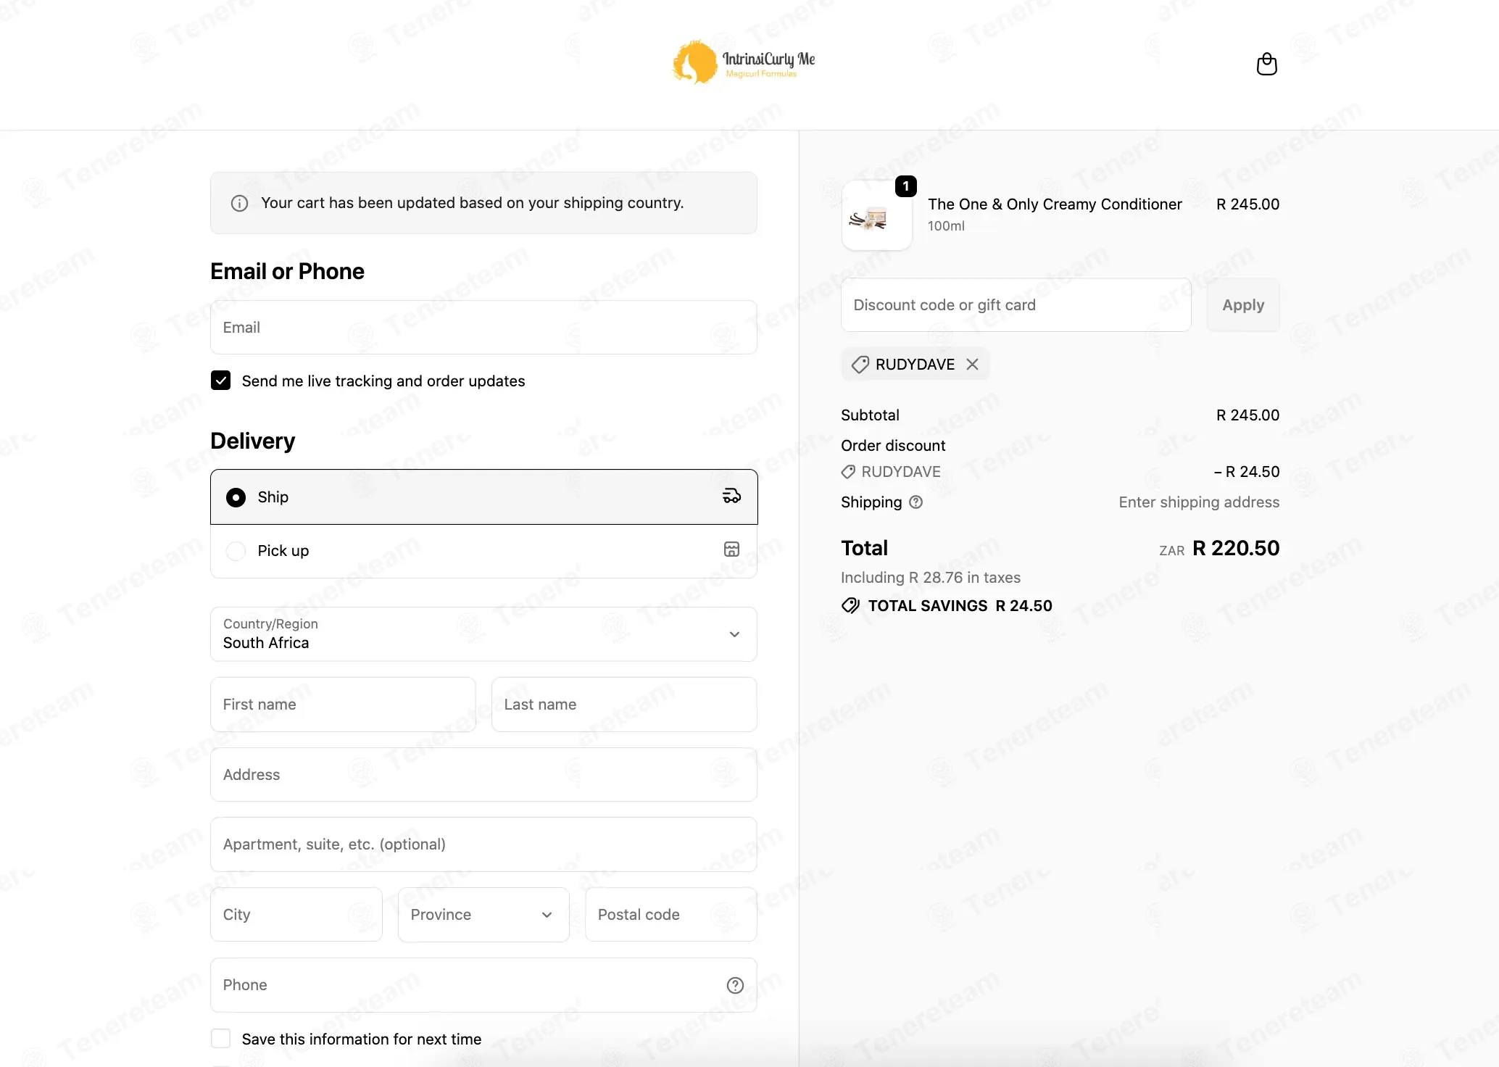Open the Province dropdown
This screenshot has height=1067, width=1499.
[483, 915]
